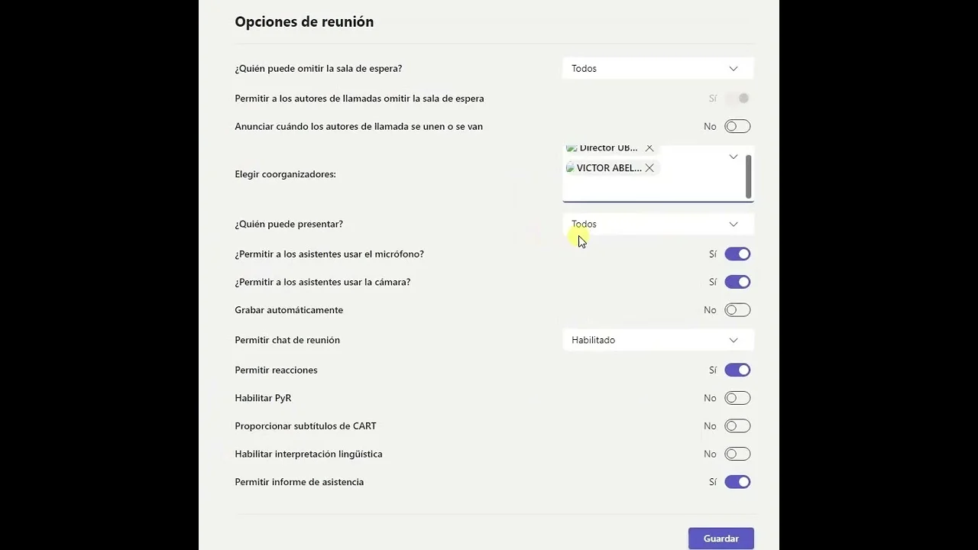Viewport: 978px width, 550px height.
Task: Expand the co-organizers chevron
Action: pos(733,157)
